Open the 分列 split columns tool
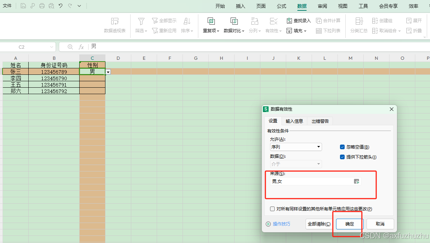 [255, 25]
